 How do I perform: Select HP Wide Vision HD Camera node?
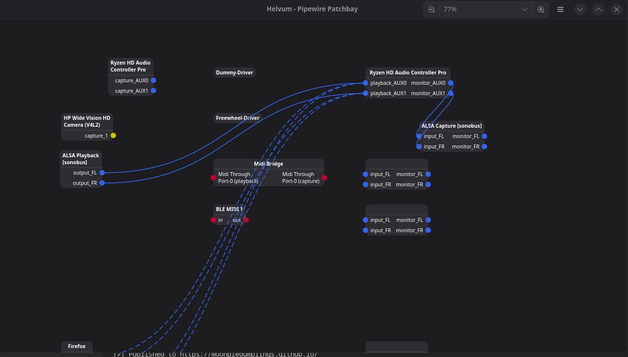[x=87, y=121]
